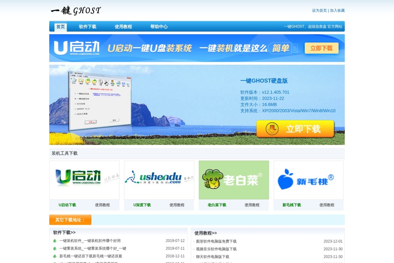Click the orange 立即下载 banner button
Viewport: 394px width, 263px height.
point(321,48)
